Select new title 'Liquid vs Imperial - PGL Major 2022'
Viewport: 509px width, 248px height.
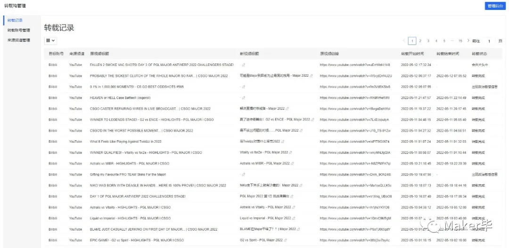[266, 218]
